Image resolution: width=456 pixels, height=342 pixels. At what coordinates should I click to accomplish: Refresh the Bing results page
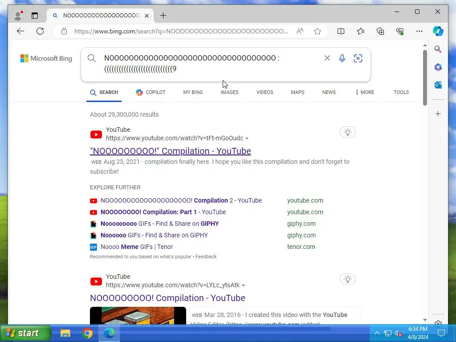[40, 31]
